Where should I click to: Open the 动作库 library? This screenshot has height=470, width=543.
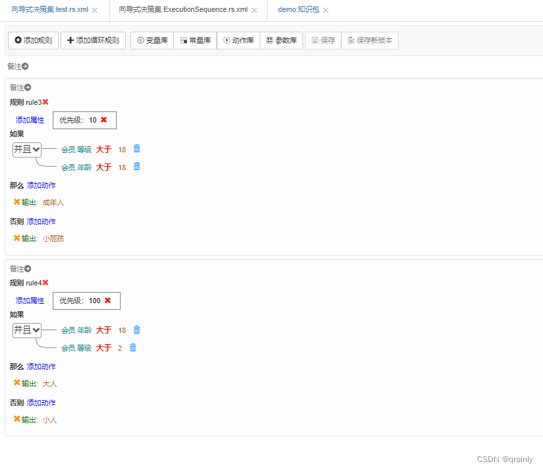[x=239, y=40]
